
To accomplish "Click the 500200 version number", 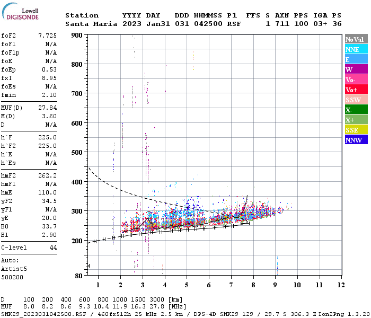I will tap(12, 277).
